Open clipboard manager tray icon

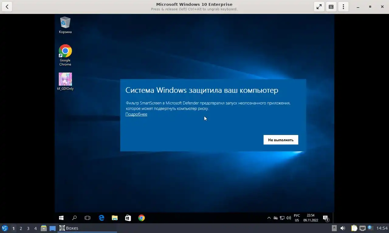354,228
